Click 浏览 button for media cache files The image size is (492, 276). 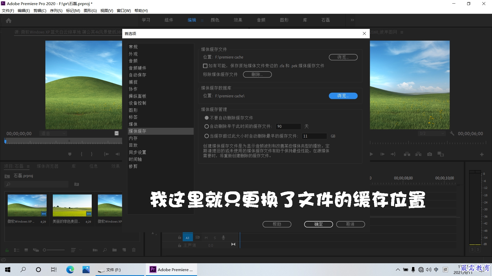[343, 57]
